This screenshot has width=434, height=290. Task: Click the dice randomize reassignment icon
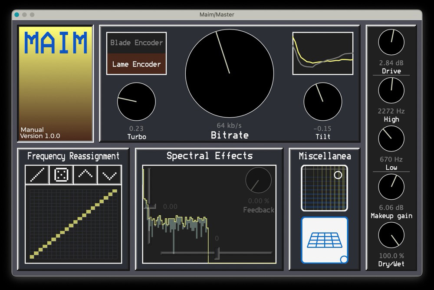coord(61,175)
